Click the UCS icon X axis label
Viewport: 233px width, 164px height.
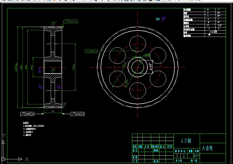click(27, 159)
